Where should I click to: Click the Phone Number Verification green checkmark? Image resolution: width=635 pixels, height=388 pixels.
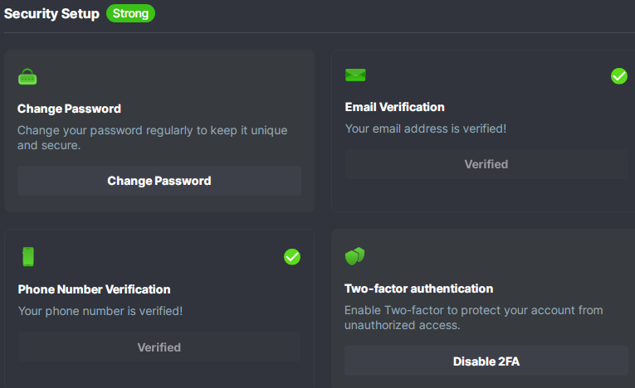[x=291, y=257]
